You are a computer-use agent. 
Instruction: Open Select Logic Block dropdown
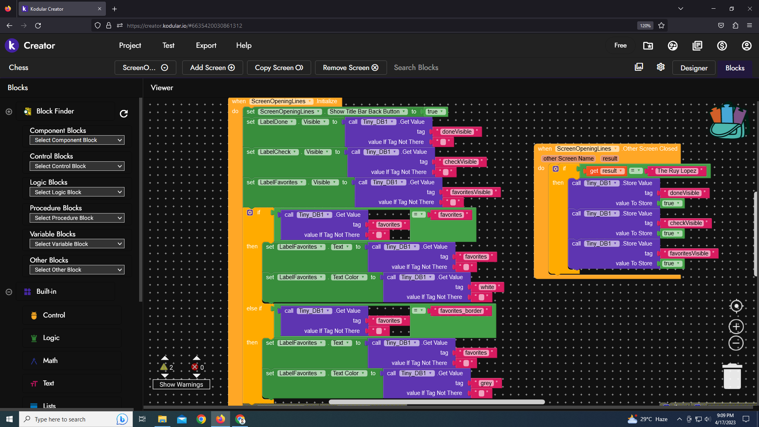tap(77, 192)
